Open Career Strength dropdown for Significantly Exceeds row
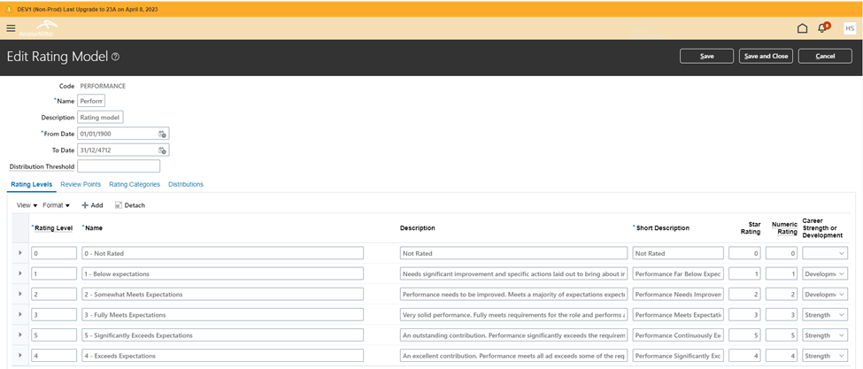This screenshot has width=863, height=369. (824, 334)
